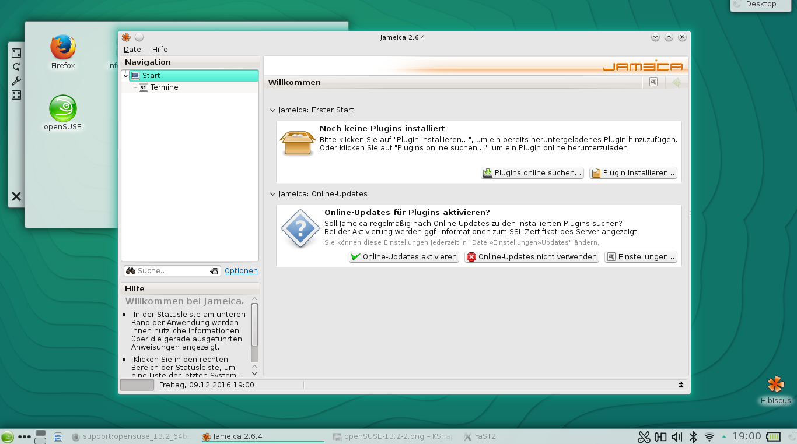The height and width of the screenshot is (444, 797).
Task: Collapse the Jameica: Online-Updates section
Action: (272, 194)
